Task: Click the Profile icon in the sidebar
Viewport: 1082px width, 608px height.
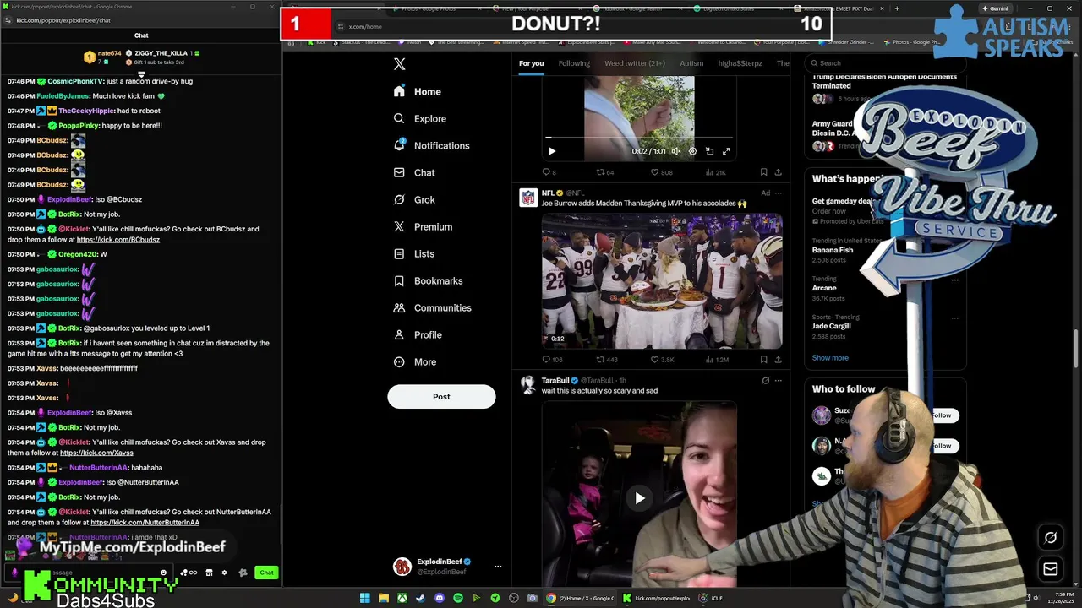Action: [399, 334]
